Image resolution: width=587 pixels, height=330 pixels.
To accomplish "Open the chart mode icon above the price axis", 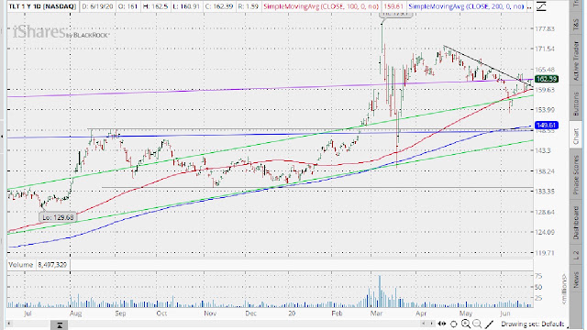I will [541, 6].
